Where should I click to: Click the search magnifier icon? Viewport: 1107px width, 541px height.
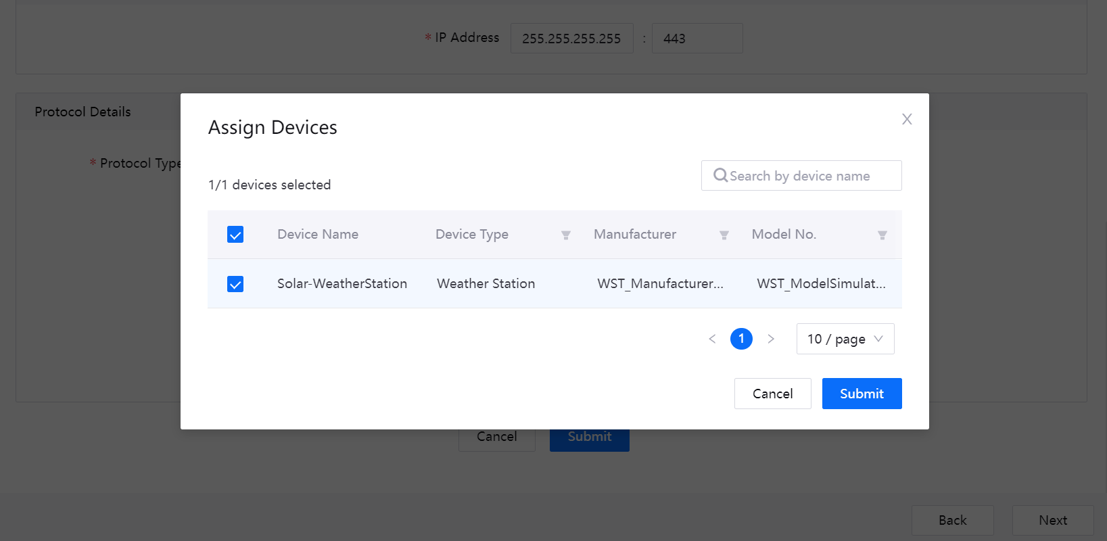point(721,175)
